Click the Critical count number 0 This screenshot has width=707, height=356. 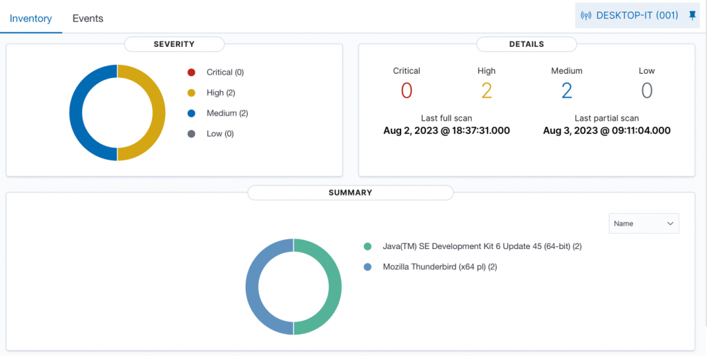click(x=406, y=90)
